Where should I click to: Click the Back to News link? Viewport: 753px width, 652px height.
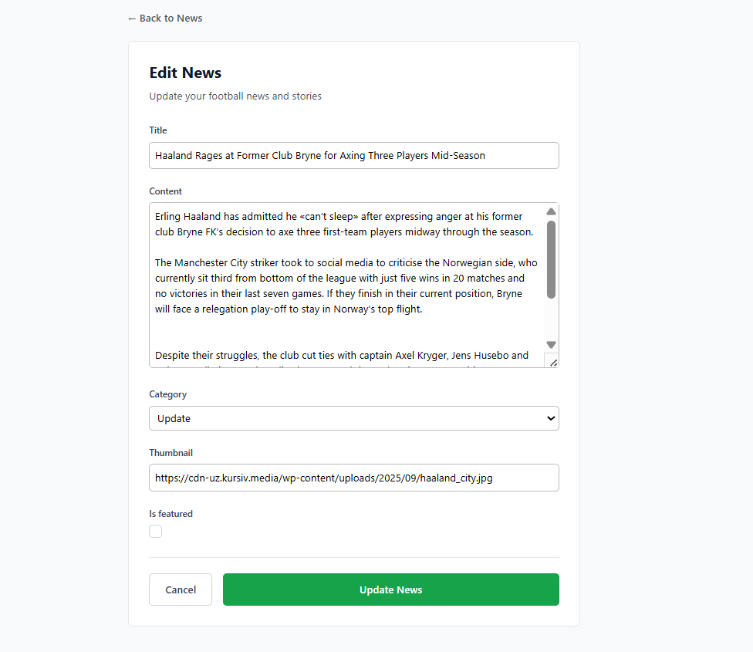(x=165, y=19)
